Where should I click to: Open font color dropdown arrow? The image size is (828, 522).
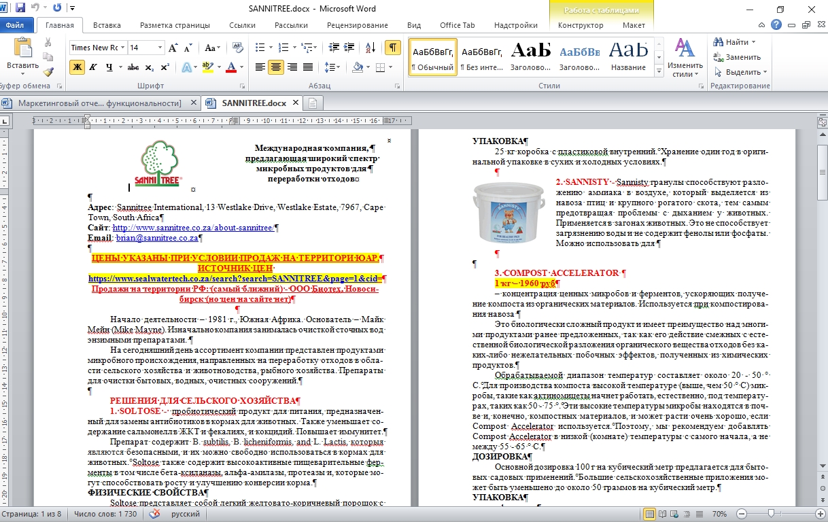coord(241,67)
